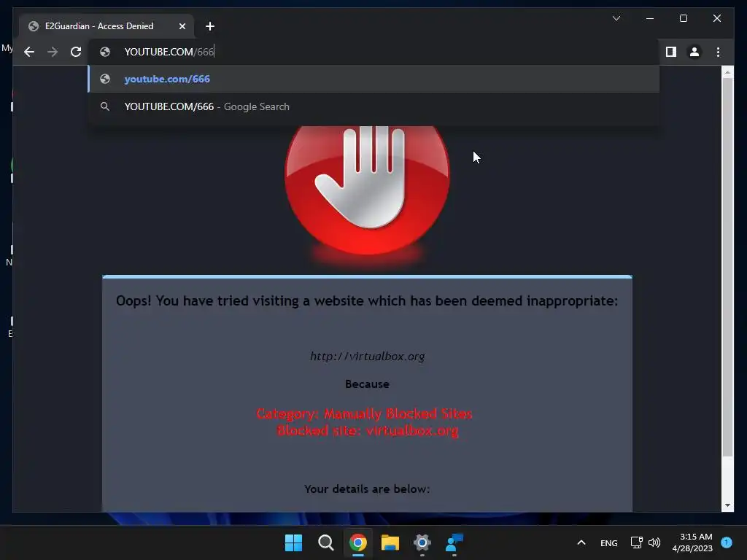The width and height of the screenshot is (747, 560).
Task: Click Chrome icon in the taskbar
Action: 357,542
